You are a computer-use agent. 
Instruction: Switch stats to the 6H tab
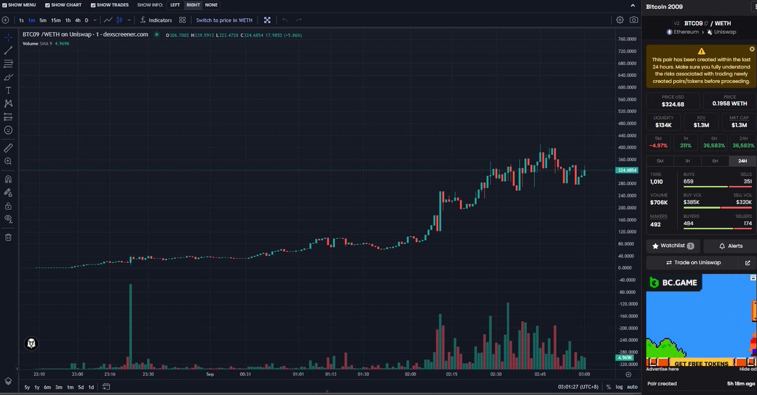coord(715,161)
